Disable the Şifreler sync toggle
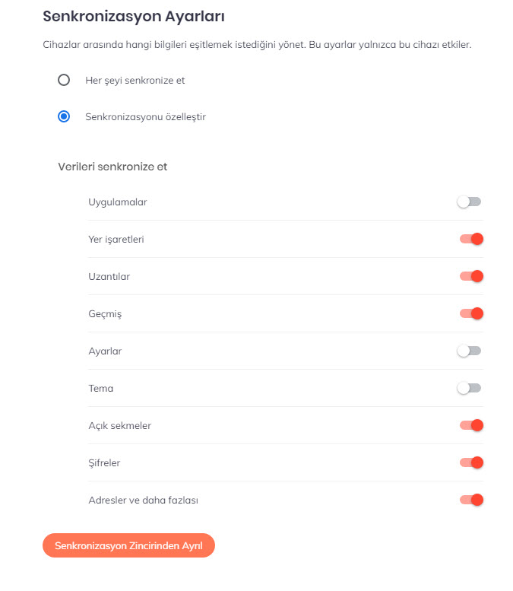This screenshot has width=513, height=591. 471,462
